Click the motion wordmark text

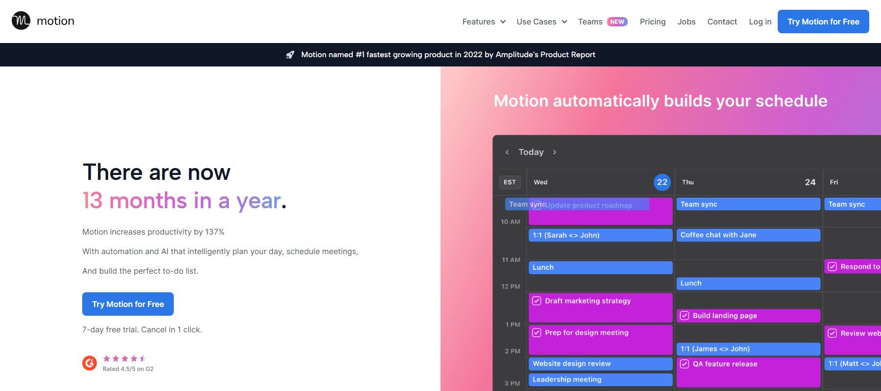[55, 21]
